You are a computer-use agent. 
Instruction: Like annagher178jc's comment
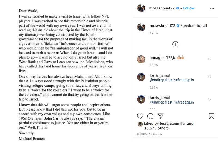point(210,59)
